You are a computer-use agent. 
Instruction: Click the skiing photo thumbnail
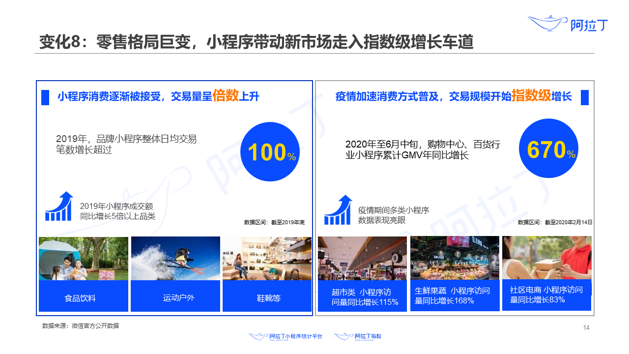click(175, 258)
